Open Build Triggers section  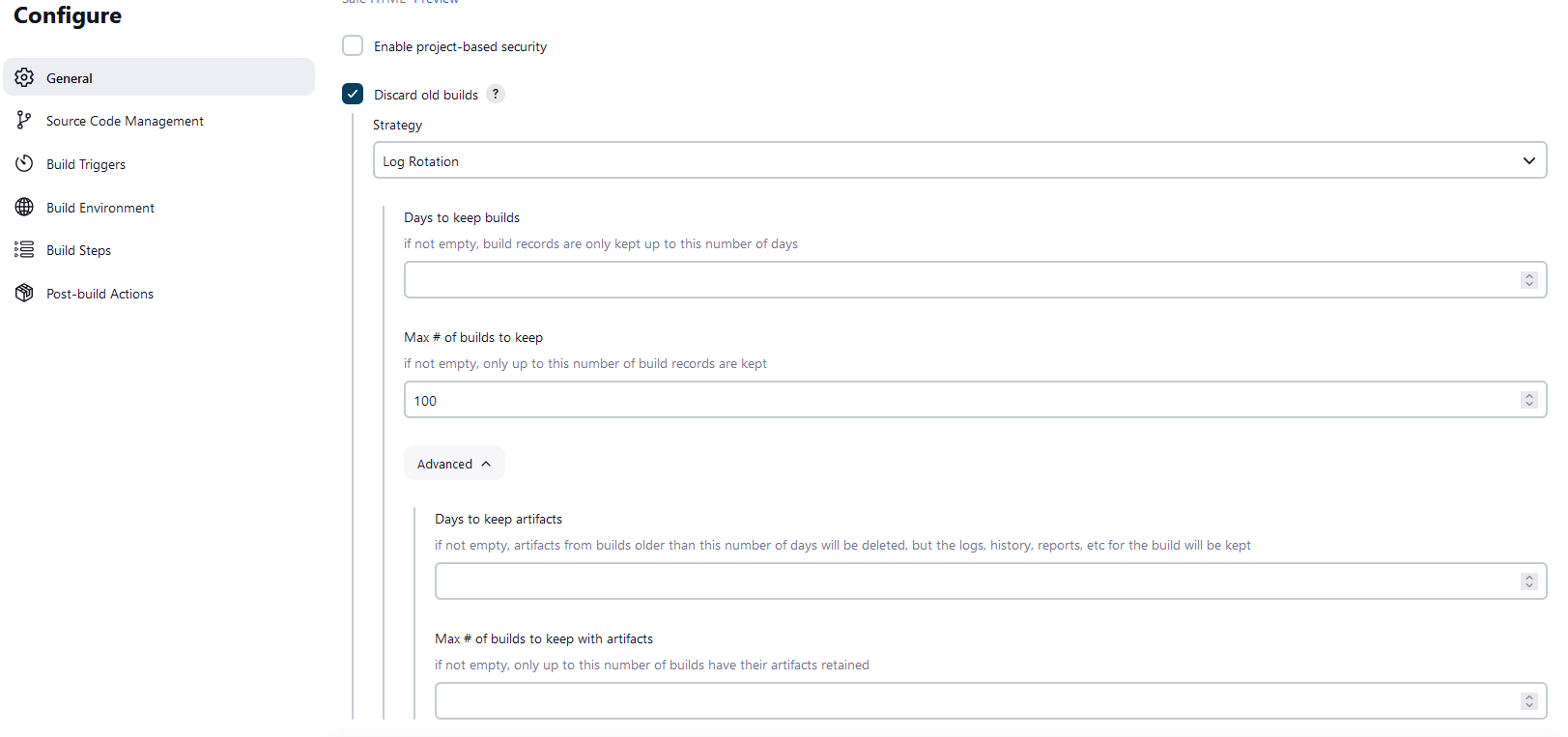(86, 164)
